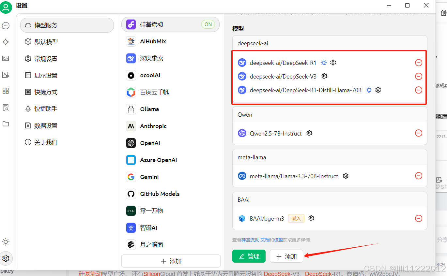Choose the Anthropic provider
Screen dimensions: 447x276
[171, 126]
